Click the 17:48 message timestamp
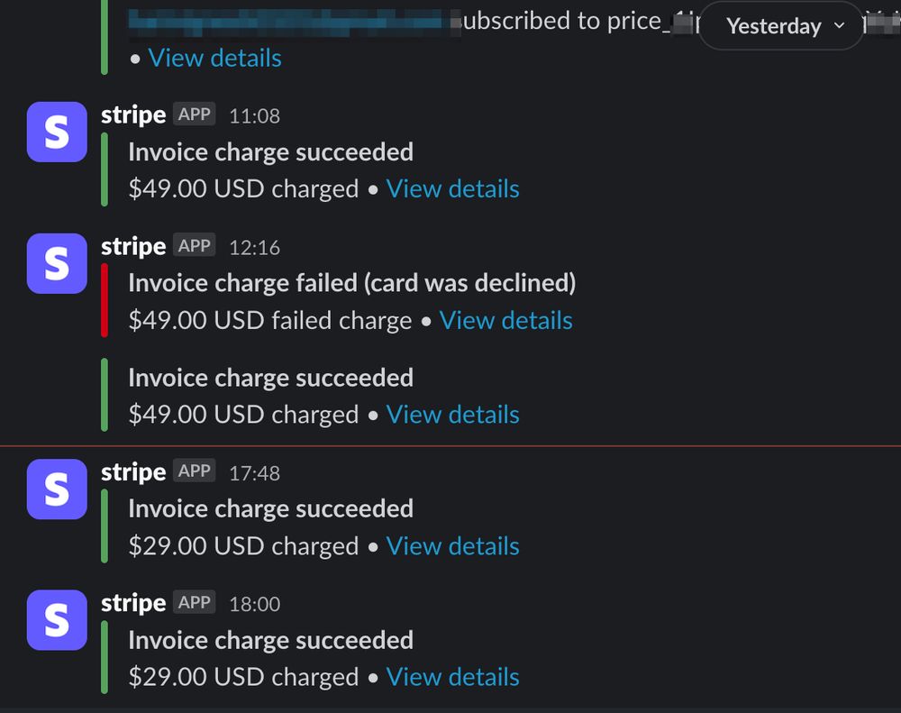 pyautogui.click(x=255, y=473)
